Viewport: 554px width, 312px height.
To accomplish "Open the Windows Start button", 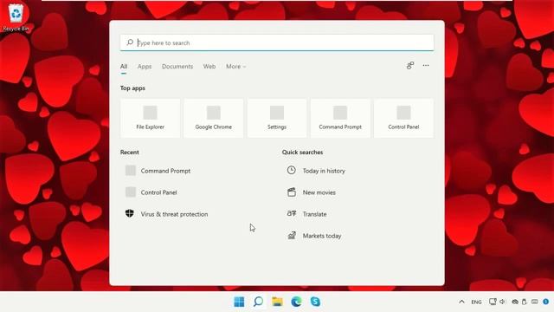I will point(239,302).
